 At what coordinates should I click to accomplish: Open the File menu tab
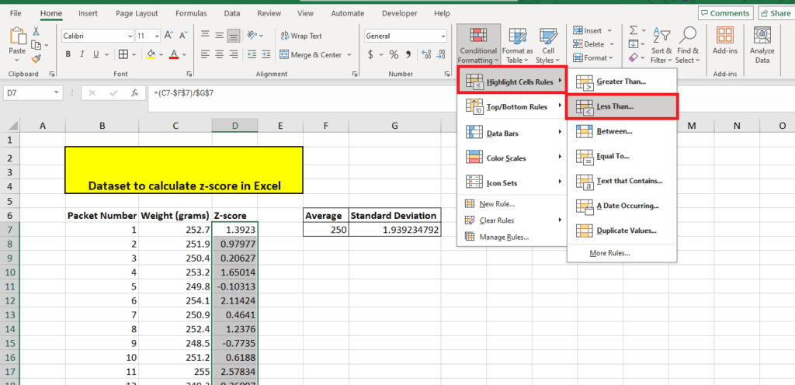16,13
